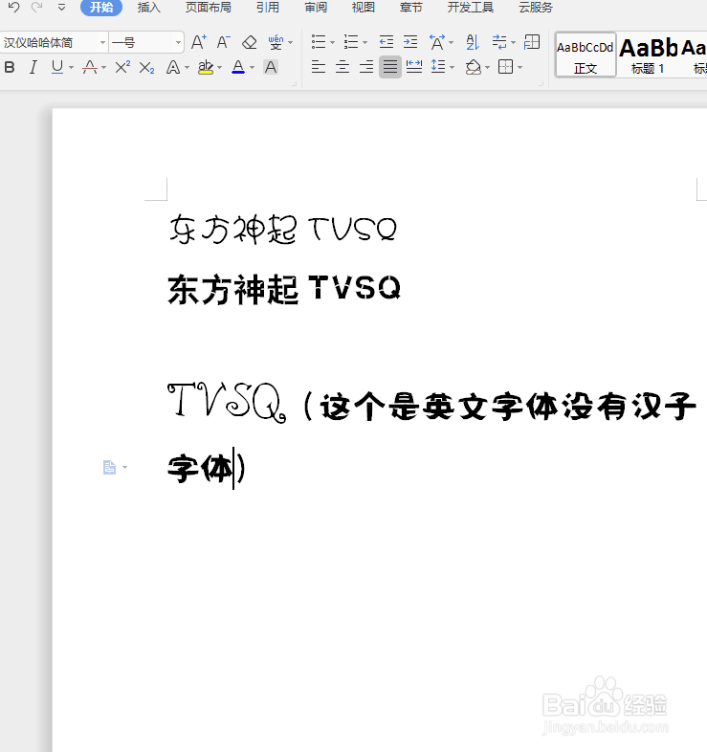
Task: Click the Chinese layout A icon
Action: pyautogui.click(x=437, y=42)
